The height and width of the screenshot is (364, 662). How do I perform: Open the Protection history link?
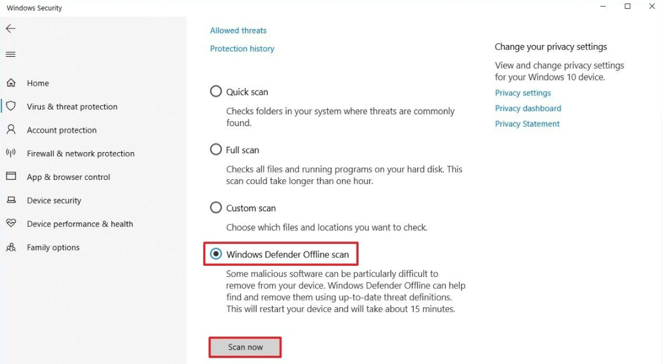[242, 49]
